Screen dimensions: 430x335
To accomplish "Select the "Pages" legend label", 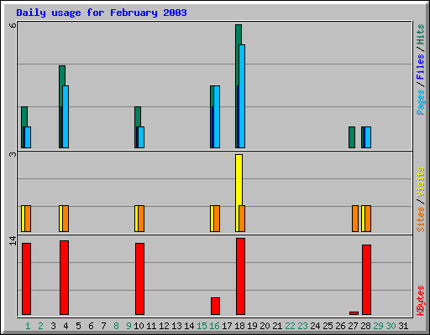I will 420,102.
